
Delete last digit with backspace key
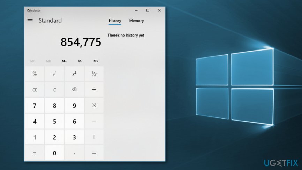74,90
